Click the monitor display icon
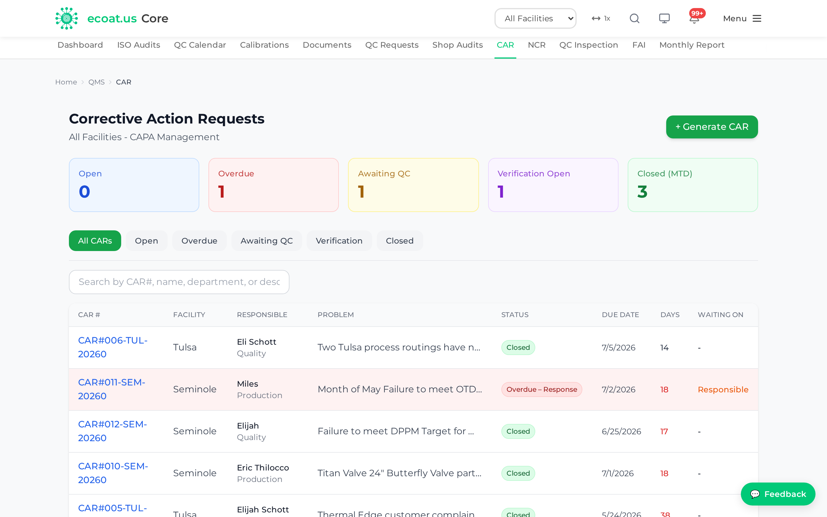 664,18
